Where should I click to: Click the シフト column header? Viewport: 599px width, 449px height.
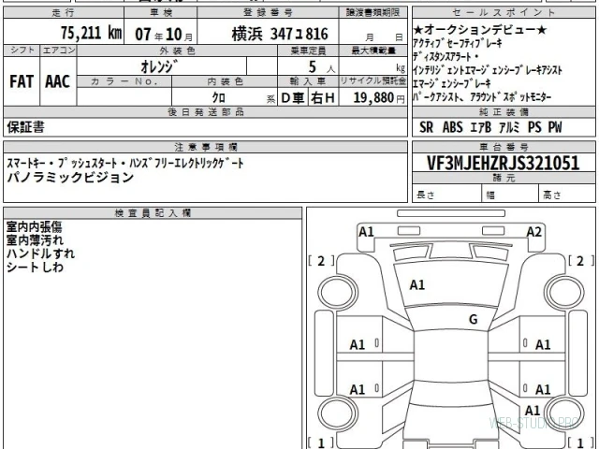click(x=22, y=51)
